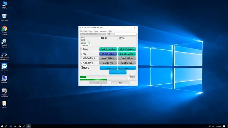Launch TeamViewer 12 from the desktop

click(4, 68)
